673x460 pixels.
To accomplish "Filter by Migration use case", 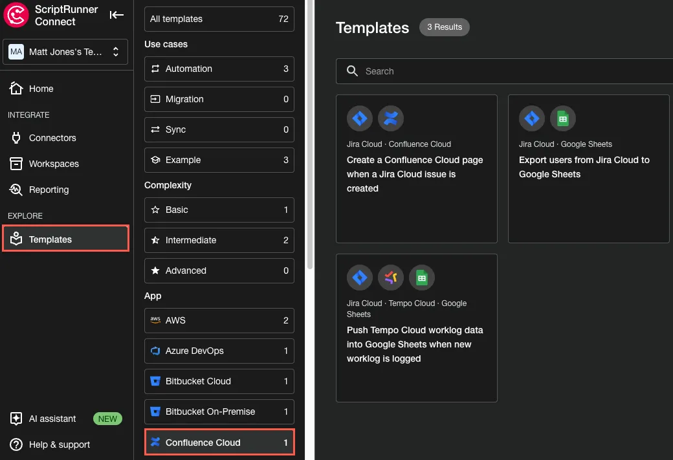I will pyautogui.click(x=219, y=99).
